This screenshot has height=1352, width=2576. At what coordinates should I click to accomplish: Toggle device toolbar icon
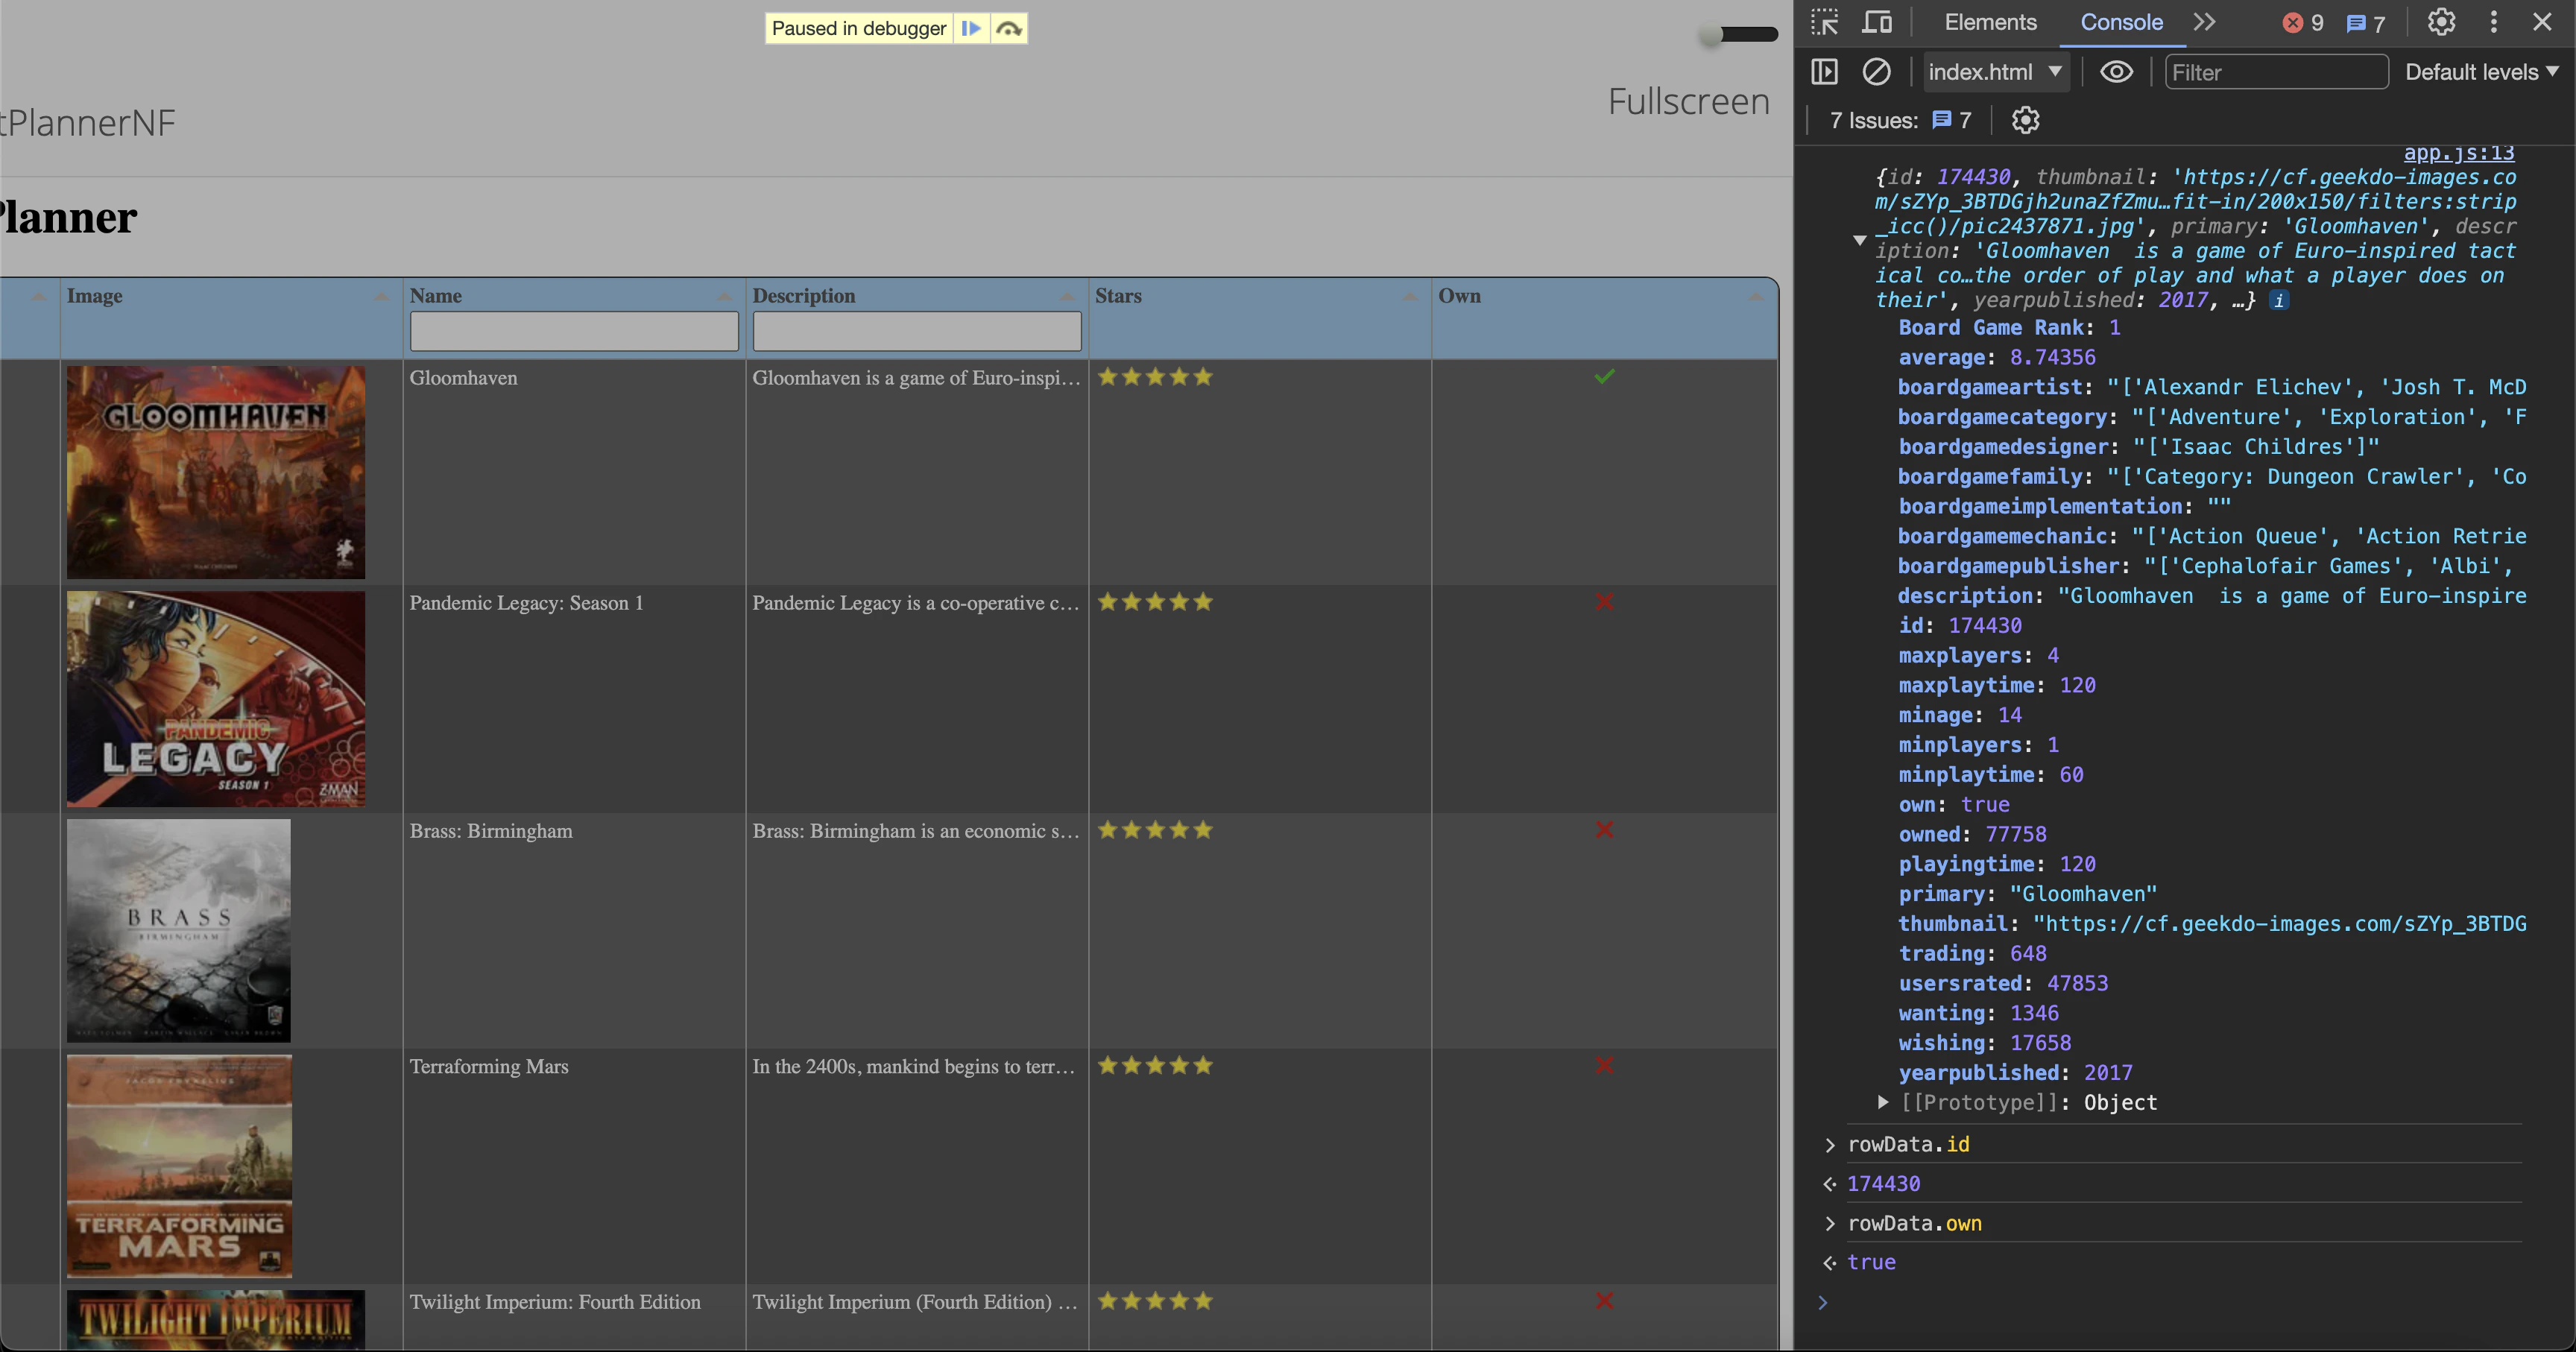pos(1876,22)
